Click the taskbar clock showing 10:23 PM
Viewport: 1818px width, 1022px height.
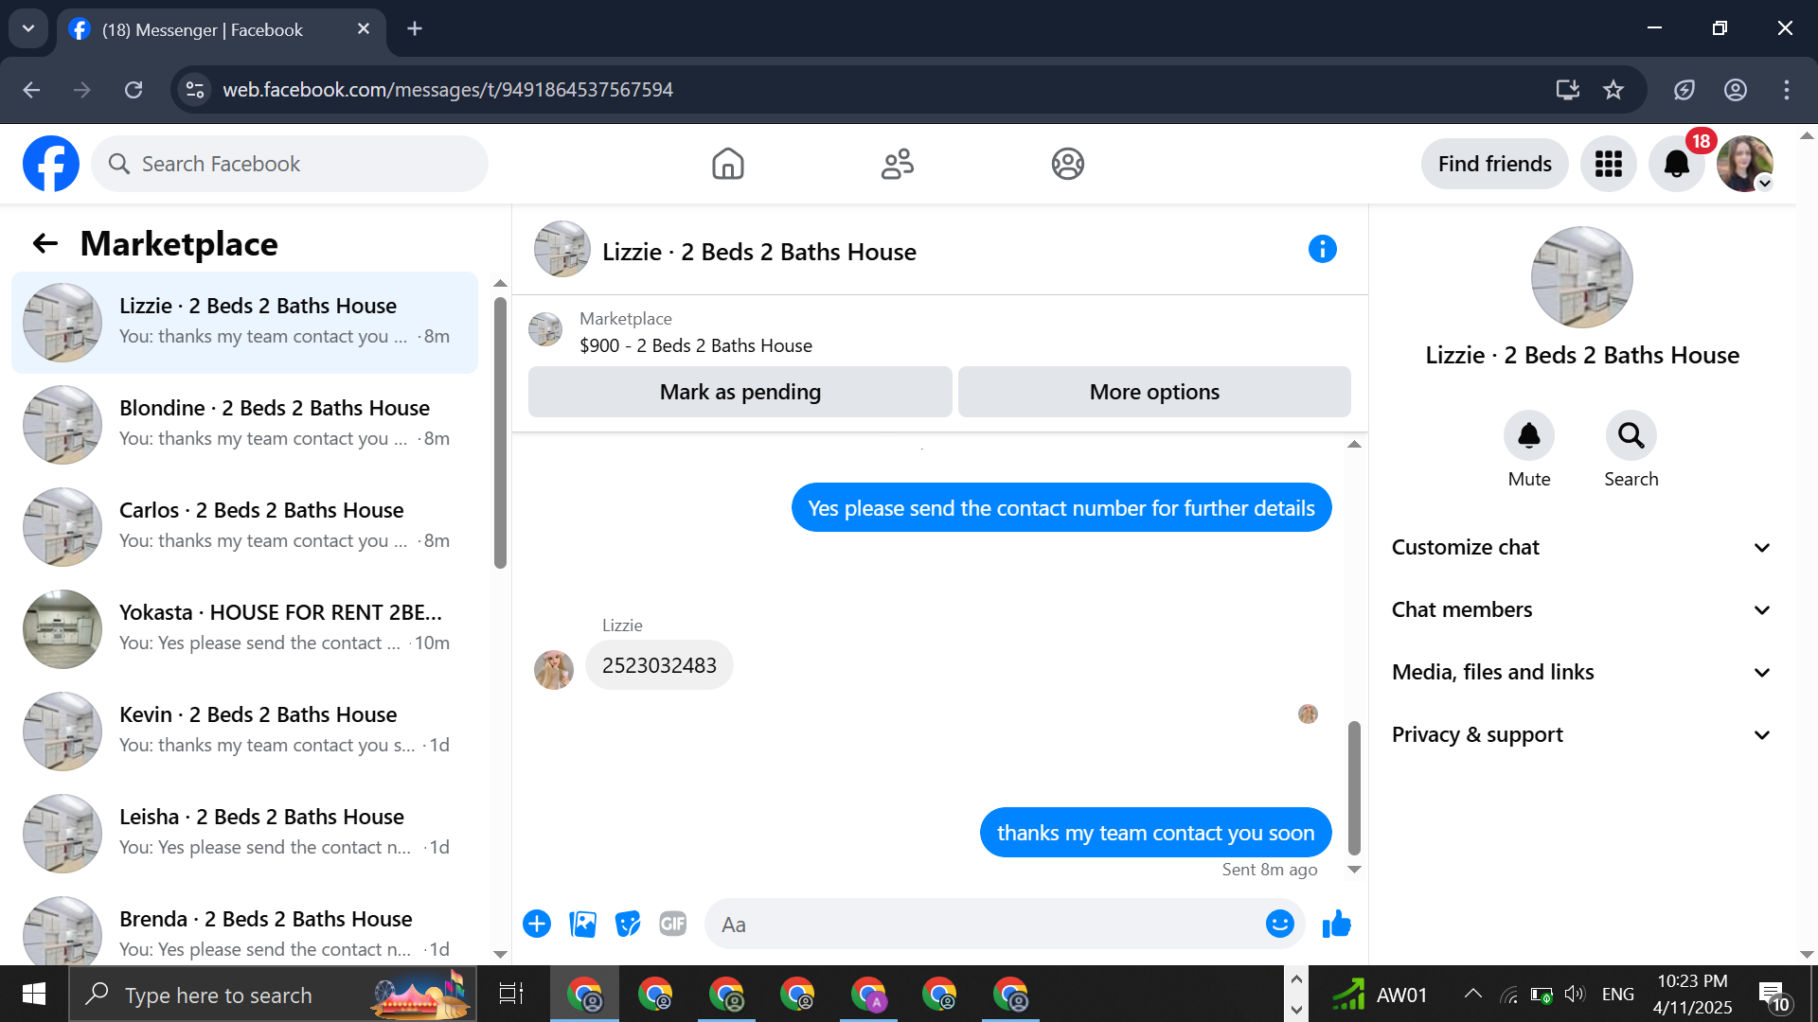pyautogui.click(x=1692, y=994)
